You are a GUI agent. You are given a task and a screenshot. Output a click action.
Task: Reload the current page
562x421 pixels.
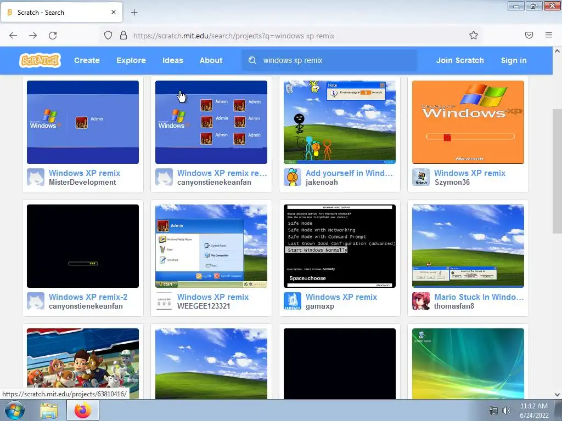53,36
